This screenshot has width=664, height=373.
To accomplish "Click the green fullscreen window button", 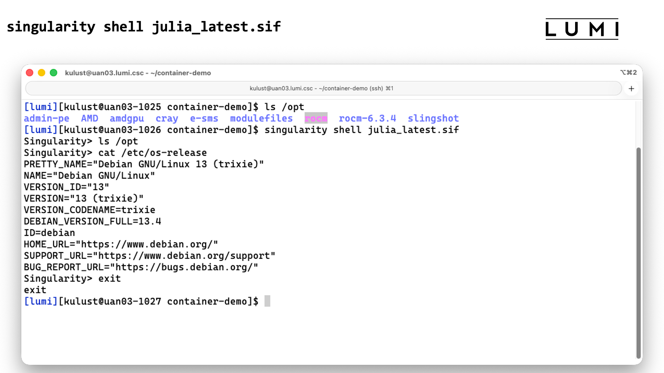I will click(x=54, y=73).
